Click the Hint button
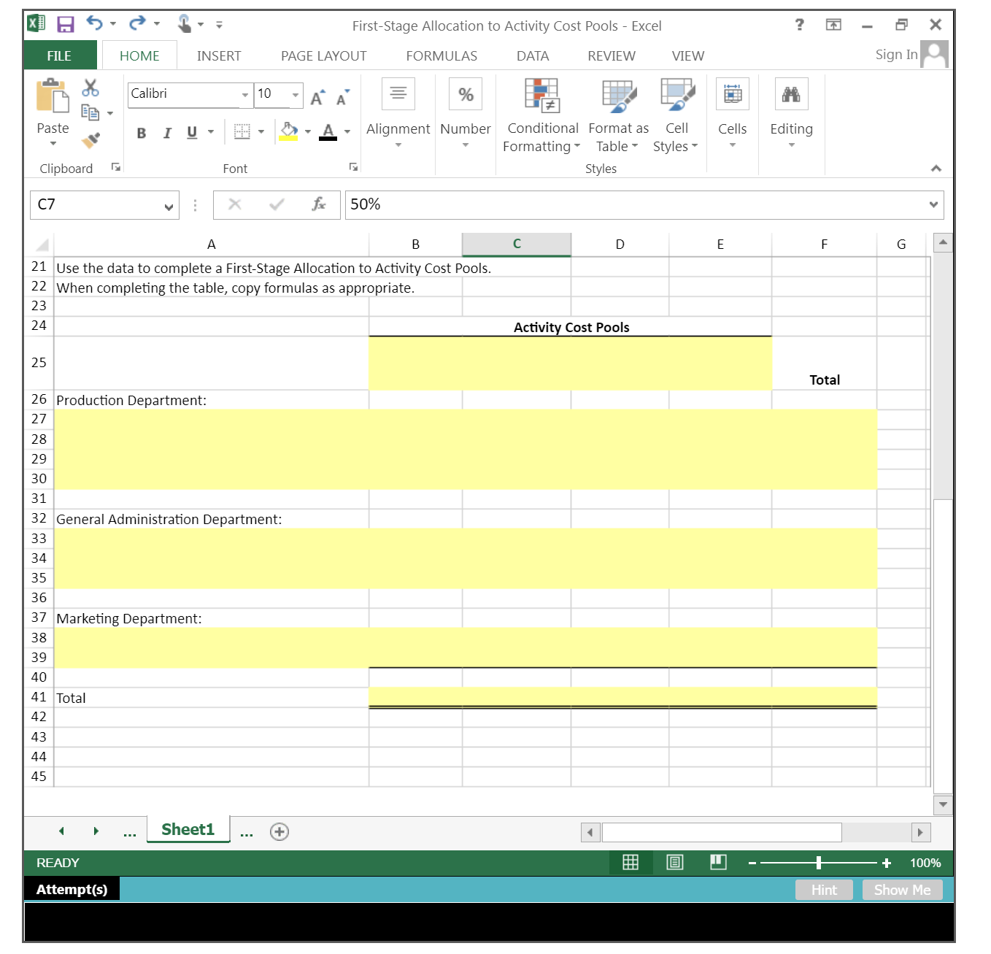 click(824, 890)
